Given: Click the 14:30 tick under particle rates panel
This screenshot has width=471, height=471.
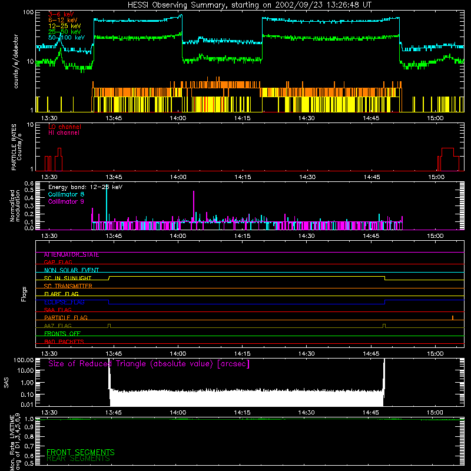Looking at the screenshot, I should point(307,177).
